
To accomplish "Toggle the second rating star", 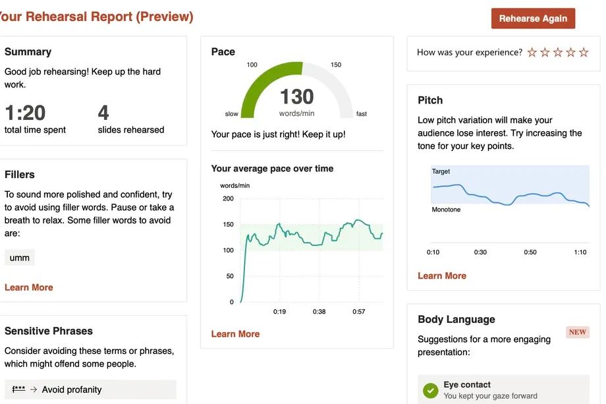I will (545, 51).
